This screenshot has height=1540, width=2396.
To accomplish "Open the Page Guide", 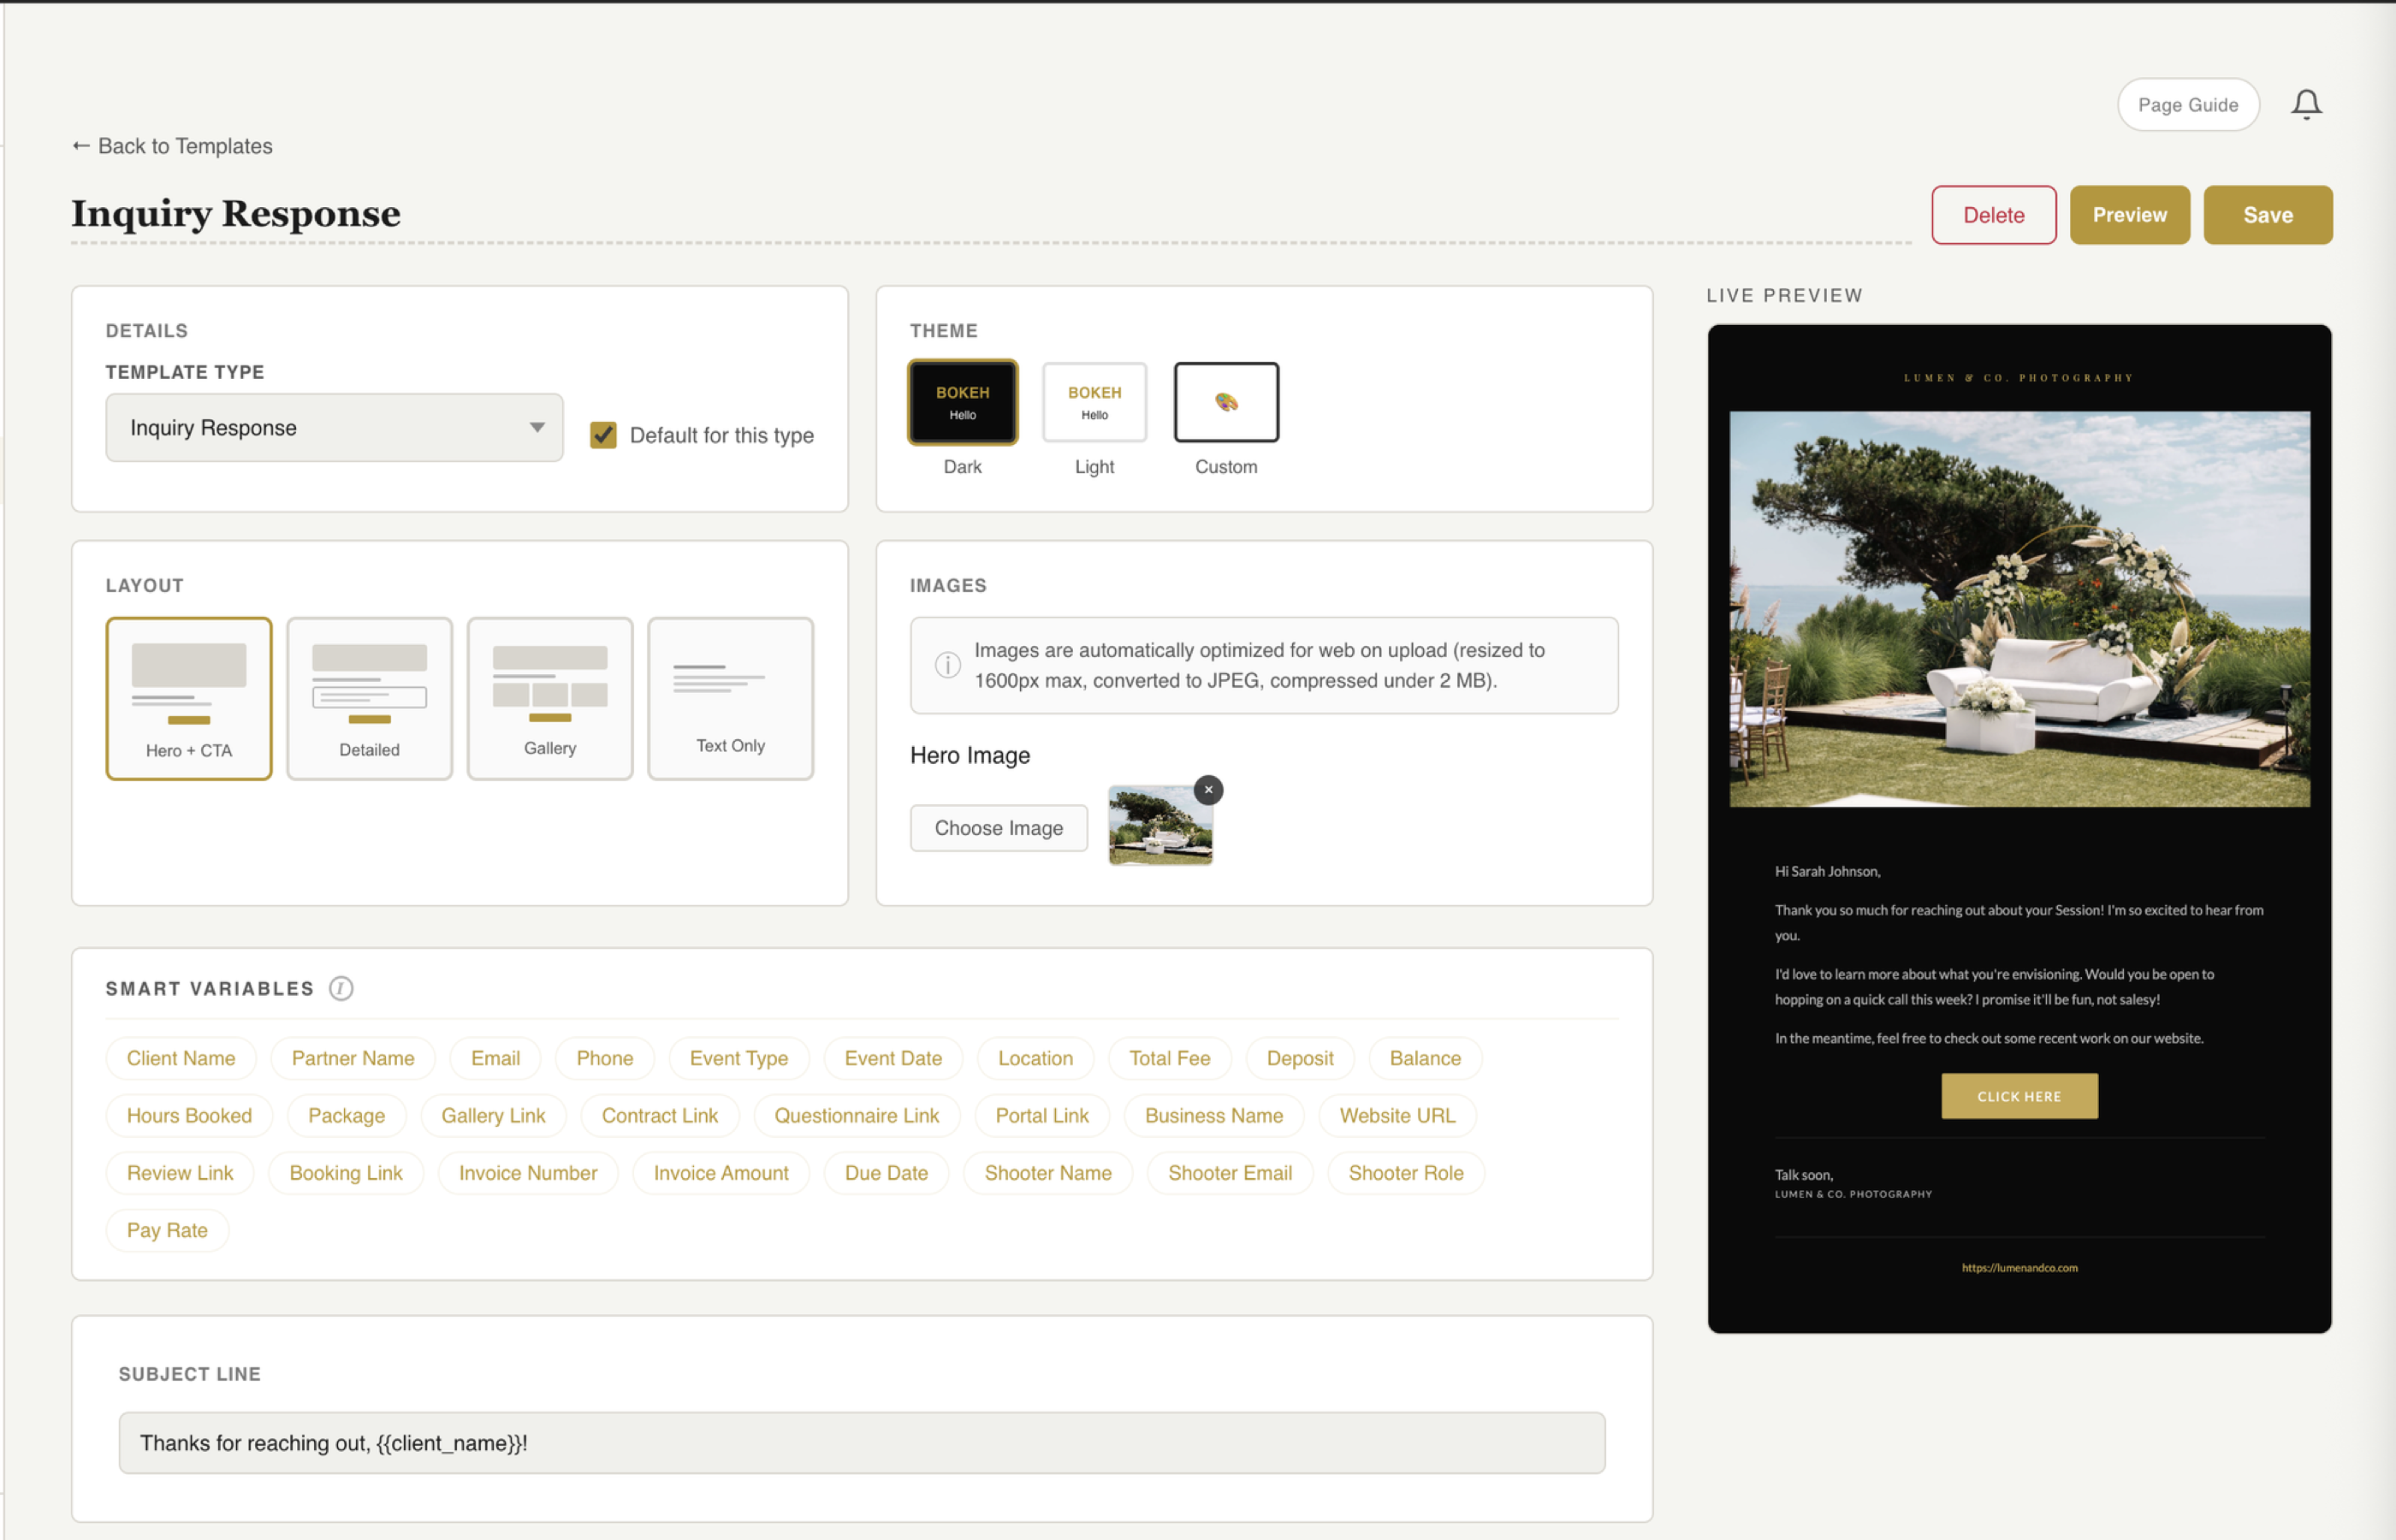I will tap(2188, 104).
